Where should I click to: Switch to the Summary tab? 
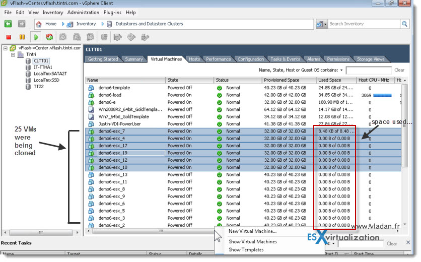tap(134, 59)
